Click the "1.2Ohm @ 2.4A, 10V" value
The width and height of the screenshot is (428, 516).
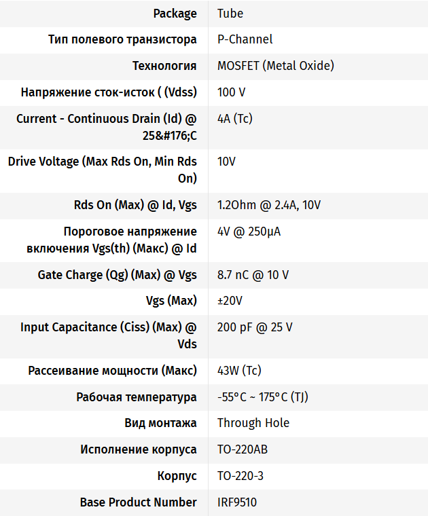(268, 205)
